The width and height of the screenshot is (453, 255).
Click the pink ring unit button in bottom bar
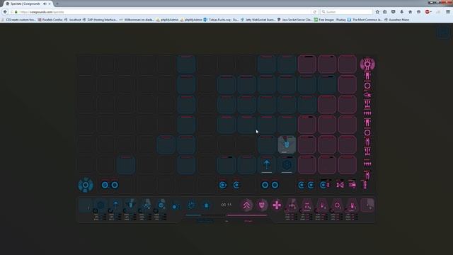click(x=337, y=205)
